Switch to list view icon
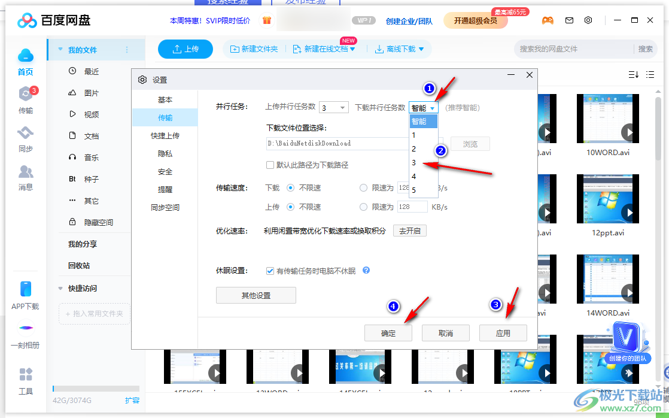 (x=650, y=75)
